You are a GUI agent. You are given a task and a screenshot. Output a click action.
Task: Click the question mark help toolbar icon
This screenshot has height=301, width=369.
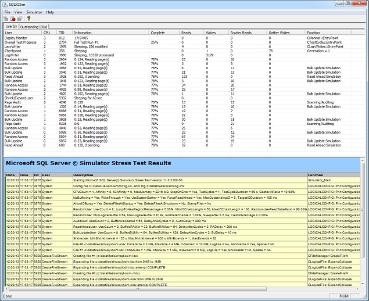[x=28, y=19]
